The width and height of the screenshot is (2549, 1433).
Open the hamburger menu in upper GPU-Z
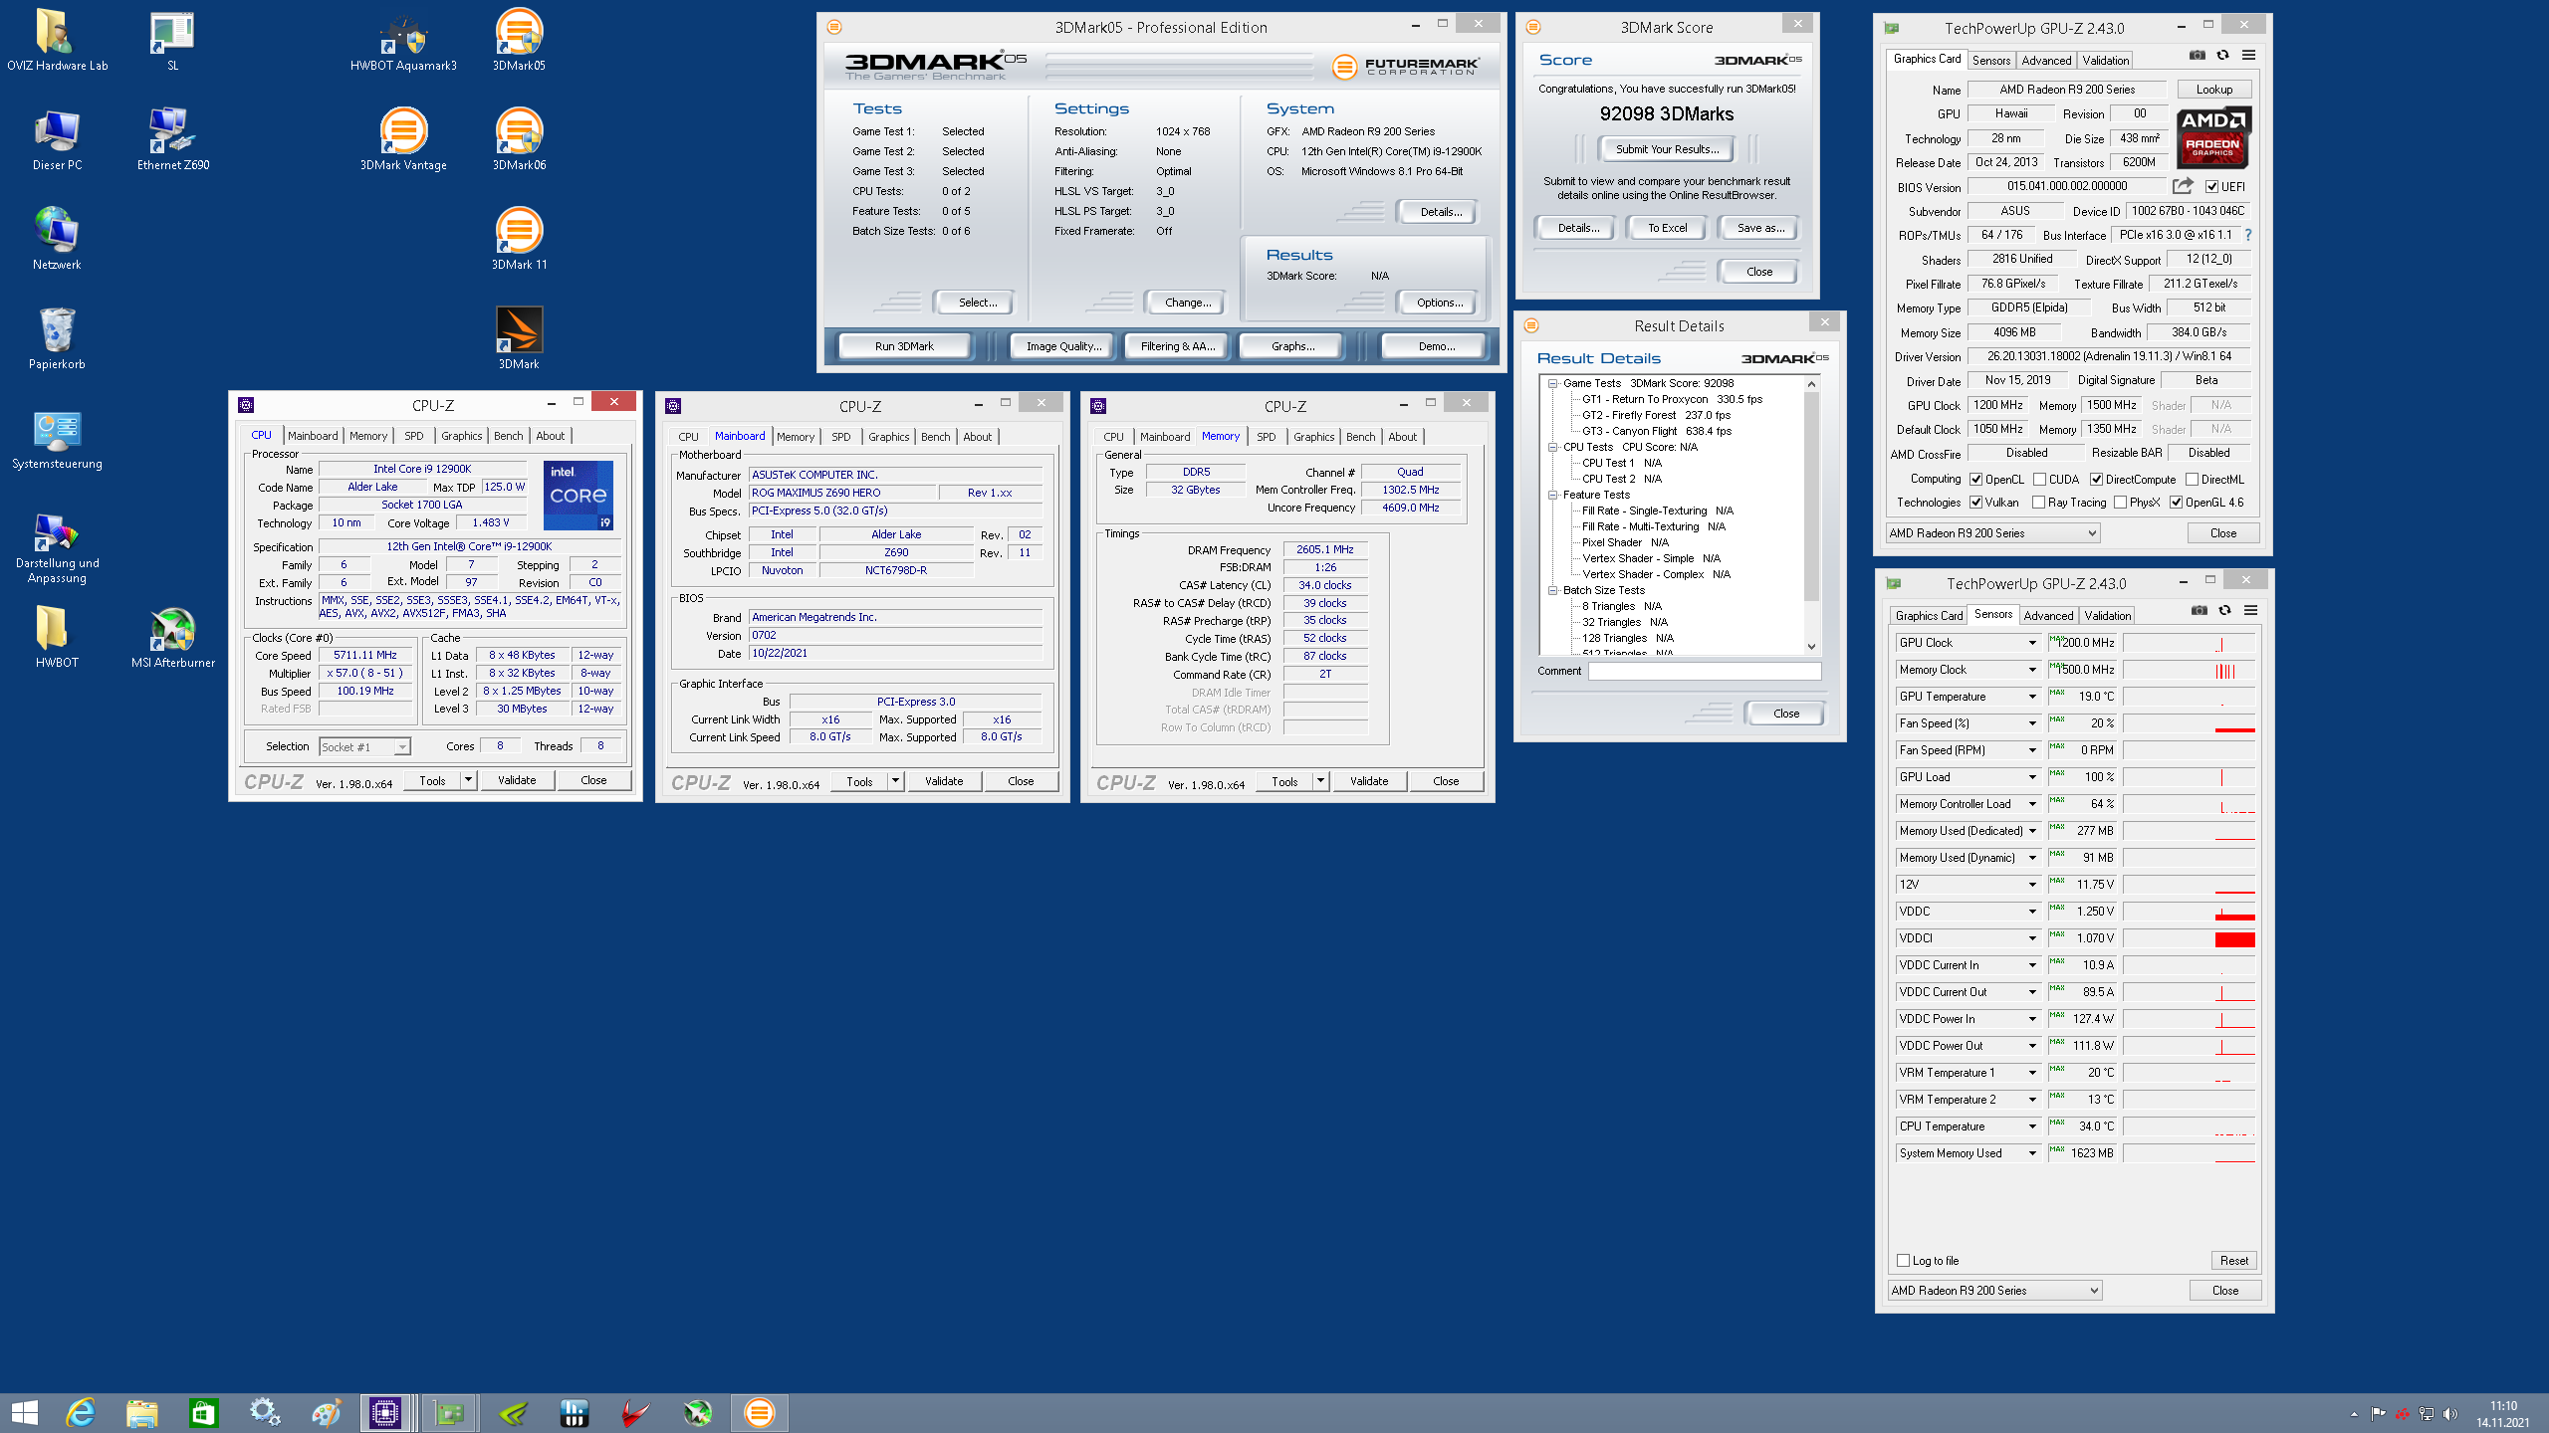point(2248,56)
